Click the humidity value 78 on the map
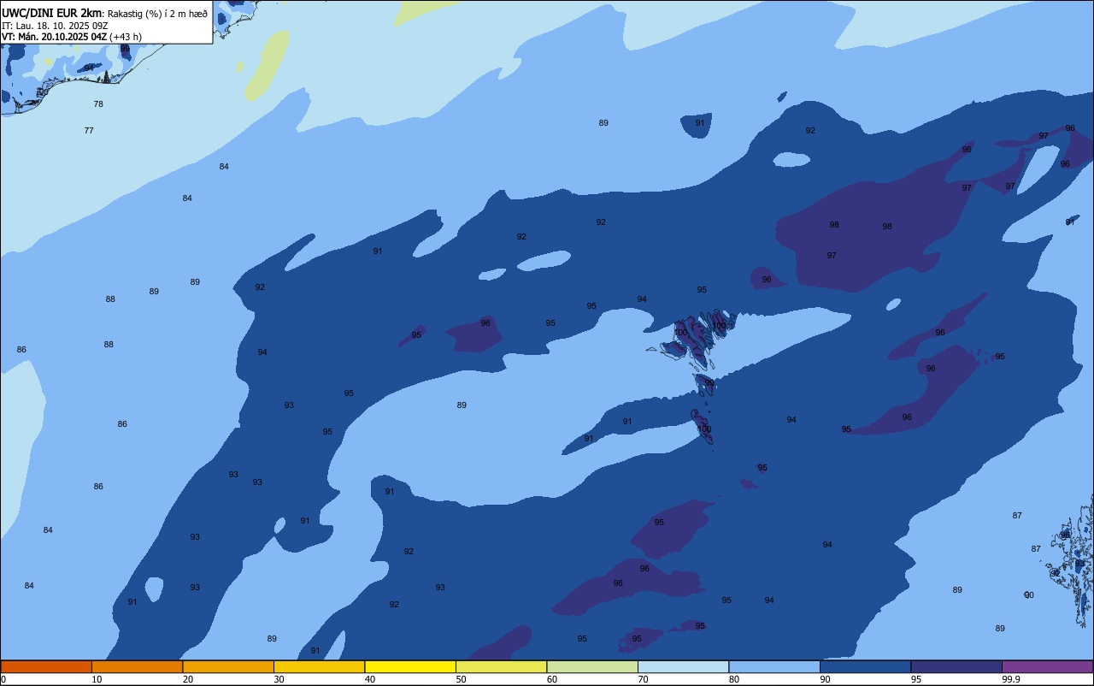Viewport: 1094px width, 686px height. click(x=98, y=104)
